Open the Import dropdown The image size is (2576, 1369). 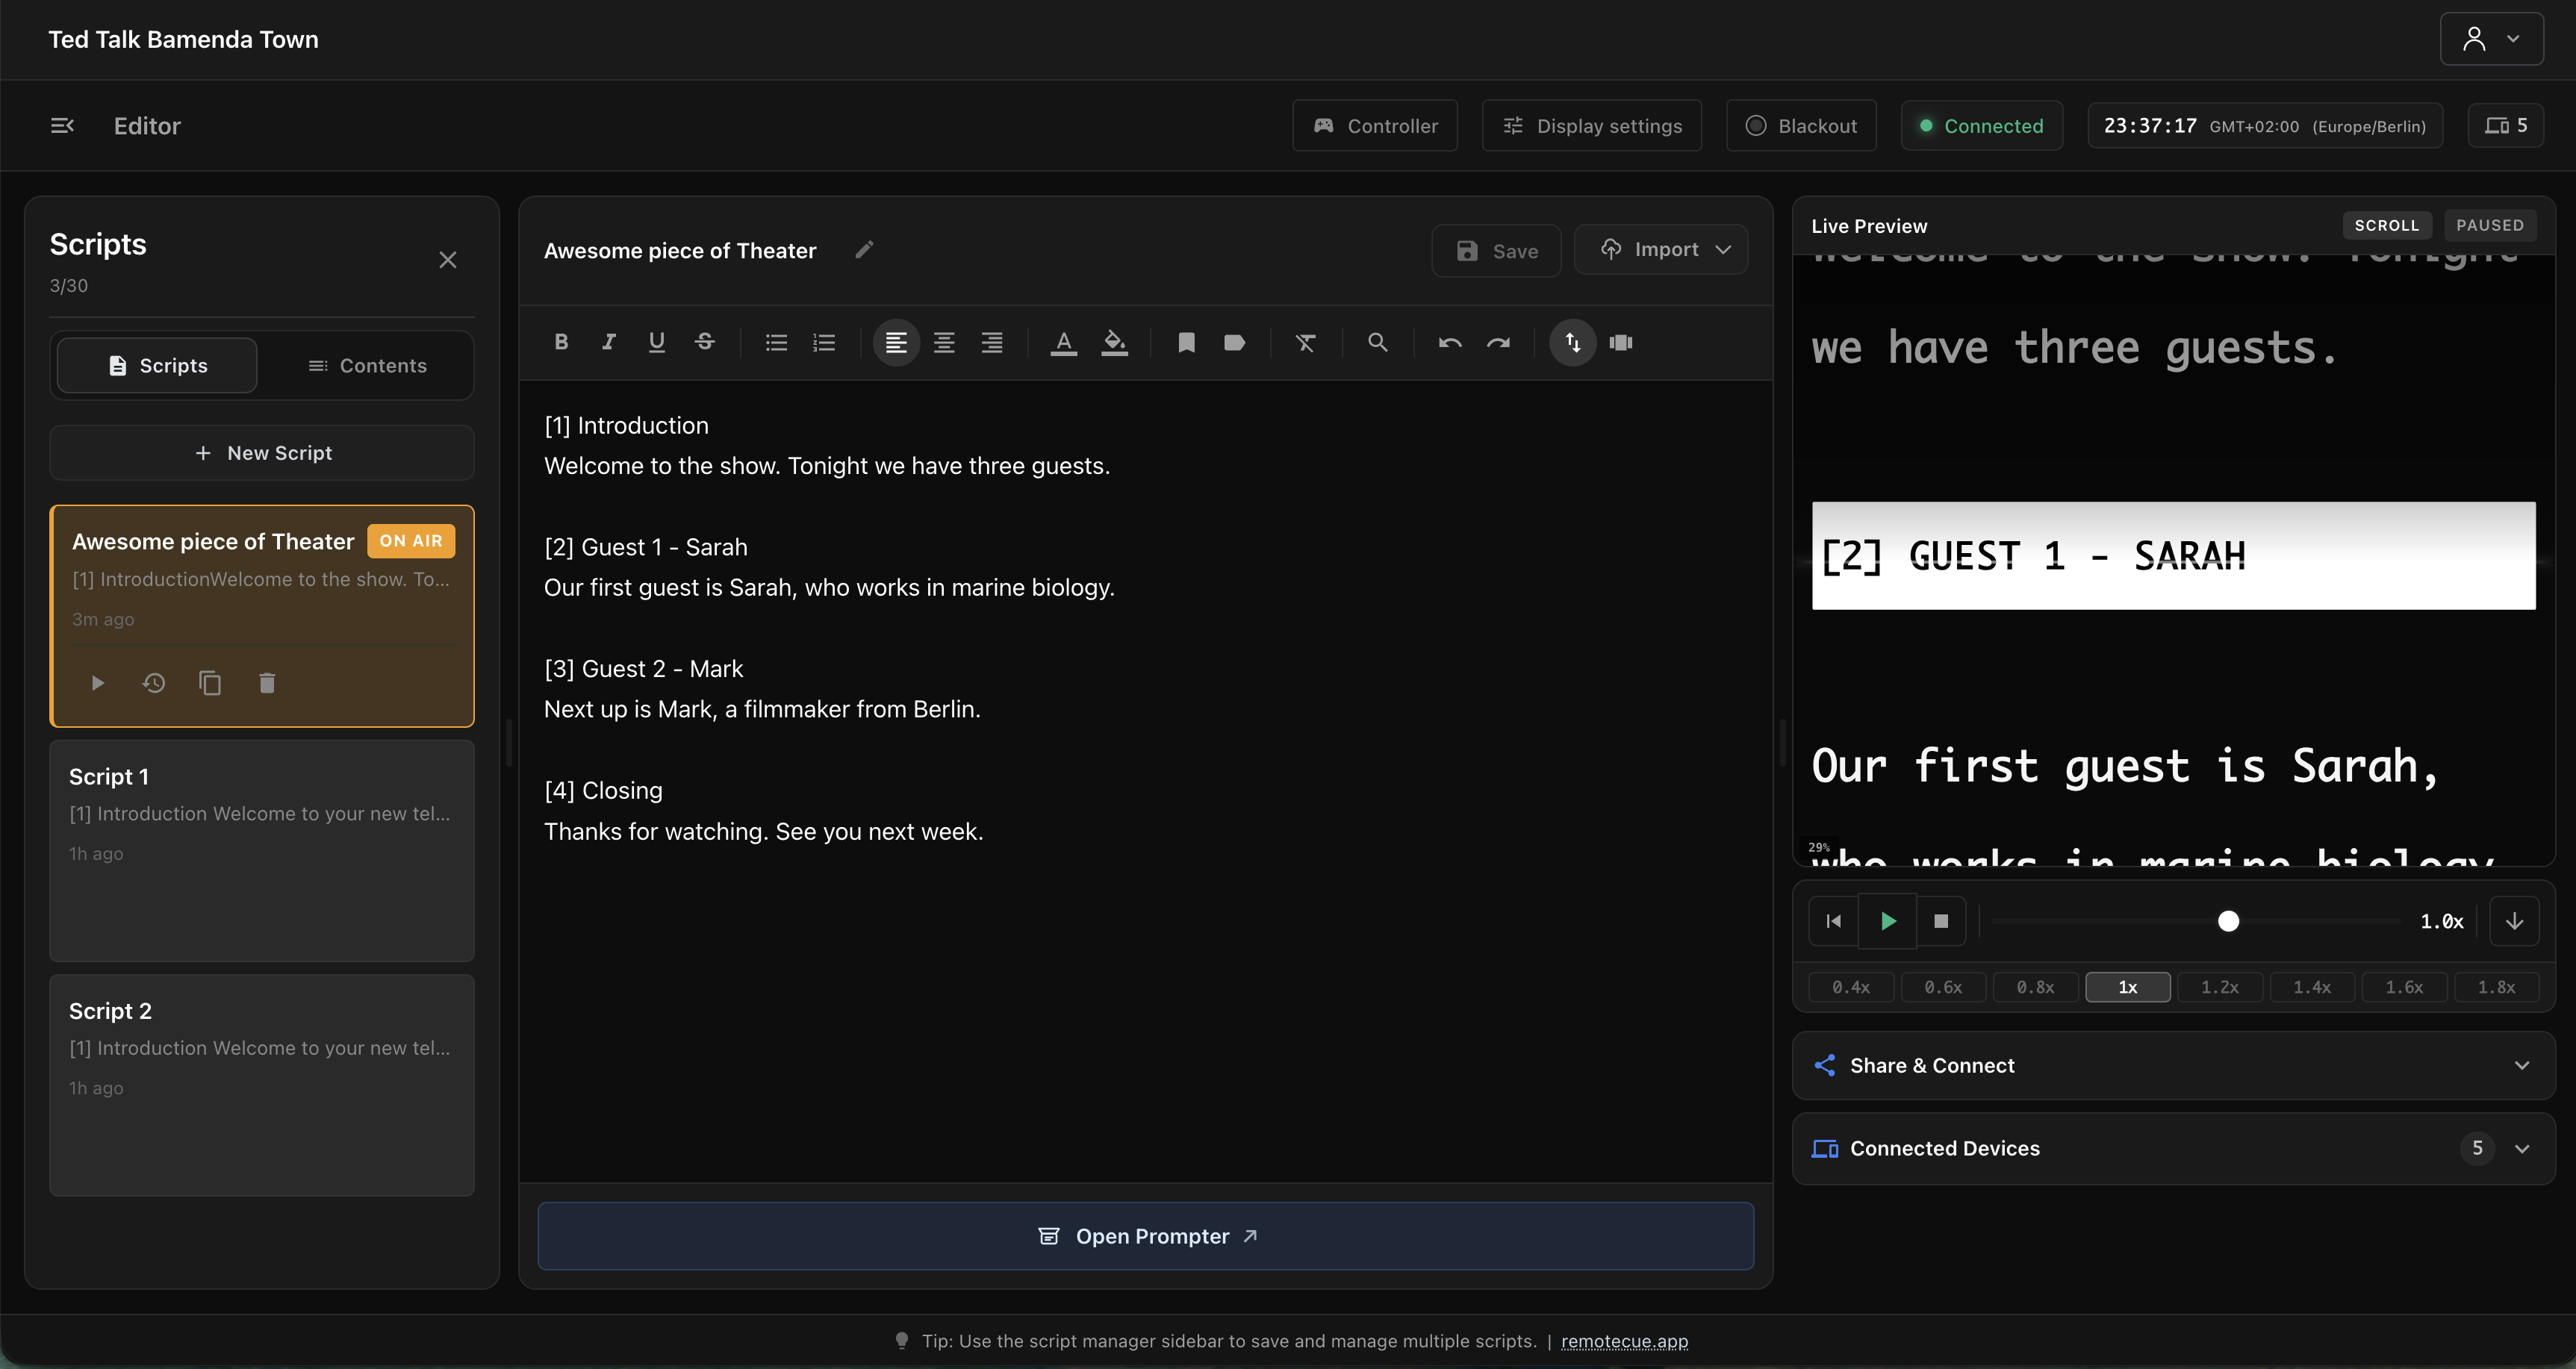point(1661,250)
